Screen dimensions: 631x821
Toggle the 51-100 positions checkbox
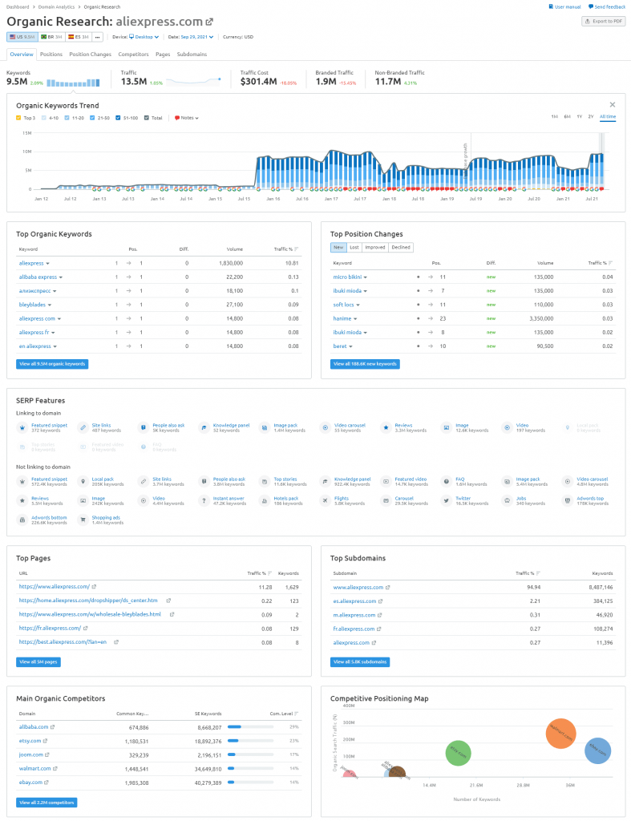click(118, 118)
